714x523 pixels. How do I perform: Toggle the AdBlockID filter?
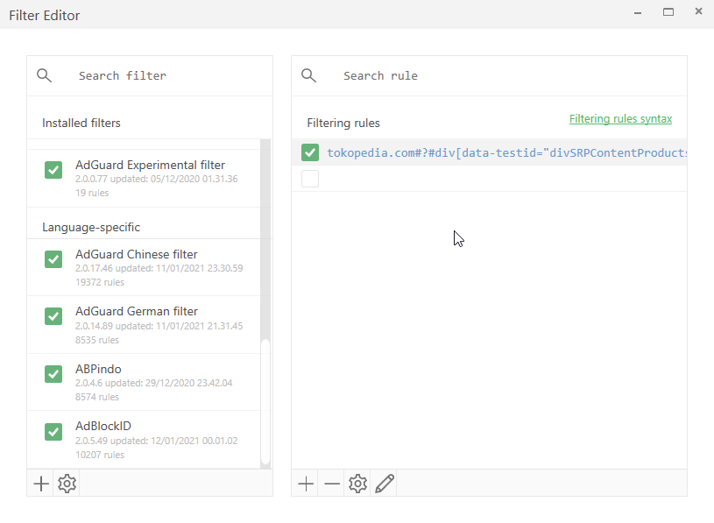(x=53, y=431)
